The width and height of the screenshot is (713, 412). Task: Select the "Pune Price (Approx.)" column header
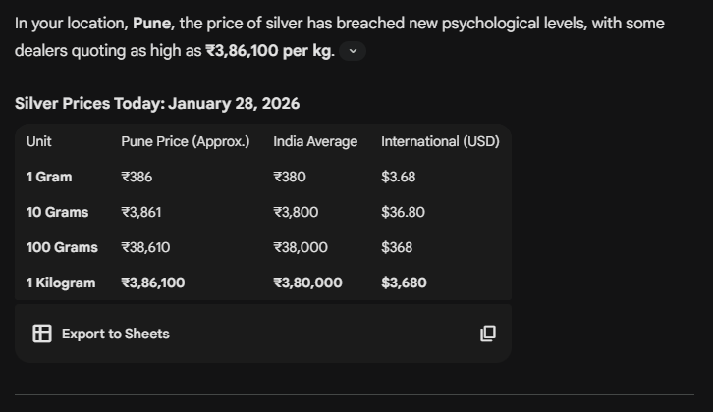pos(185,141)
